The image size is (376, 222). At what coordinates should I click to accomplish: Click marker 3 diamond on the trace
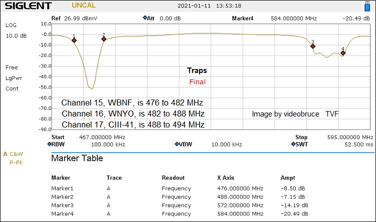point(313,46)
